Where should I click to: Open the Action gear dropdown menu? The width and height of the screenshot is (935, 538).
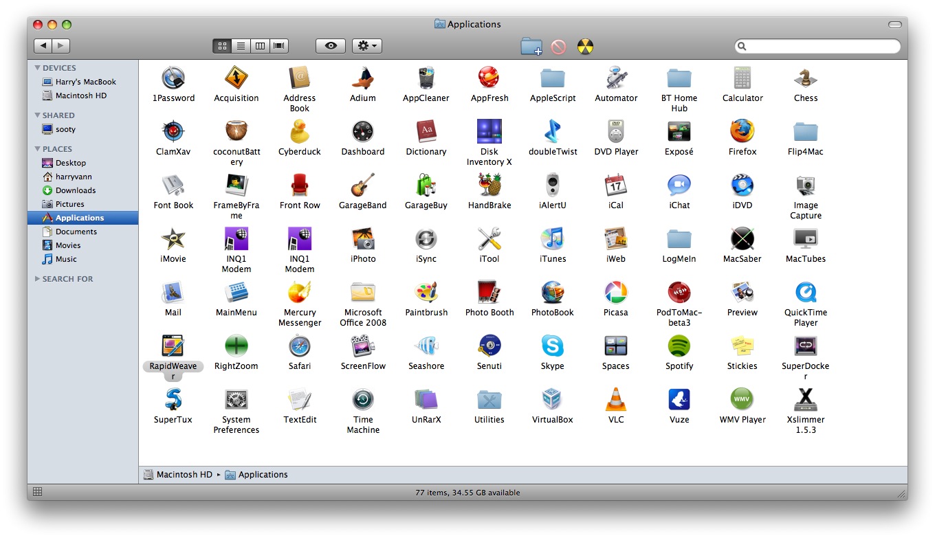[367, 46]
